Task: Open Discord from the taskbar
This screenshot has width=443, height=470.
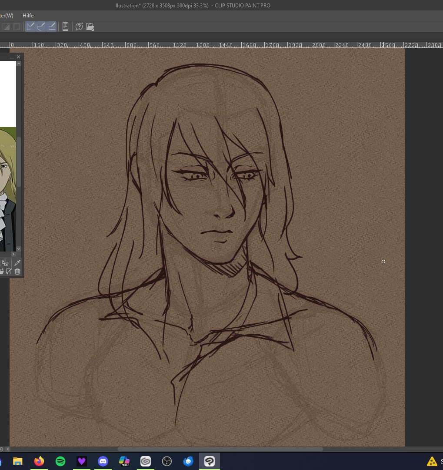Action: pos(103,461)
